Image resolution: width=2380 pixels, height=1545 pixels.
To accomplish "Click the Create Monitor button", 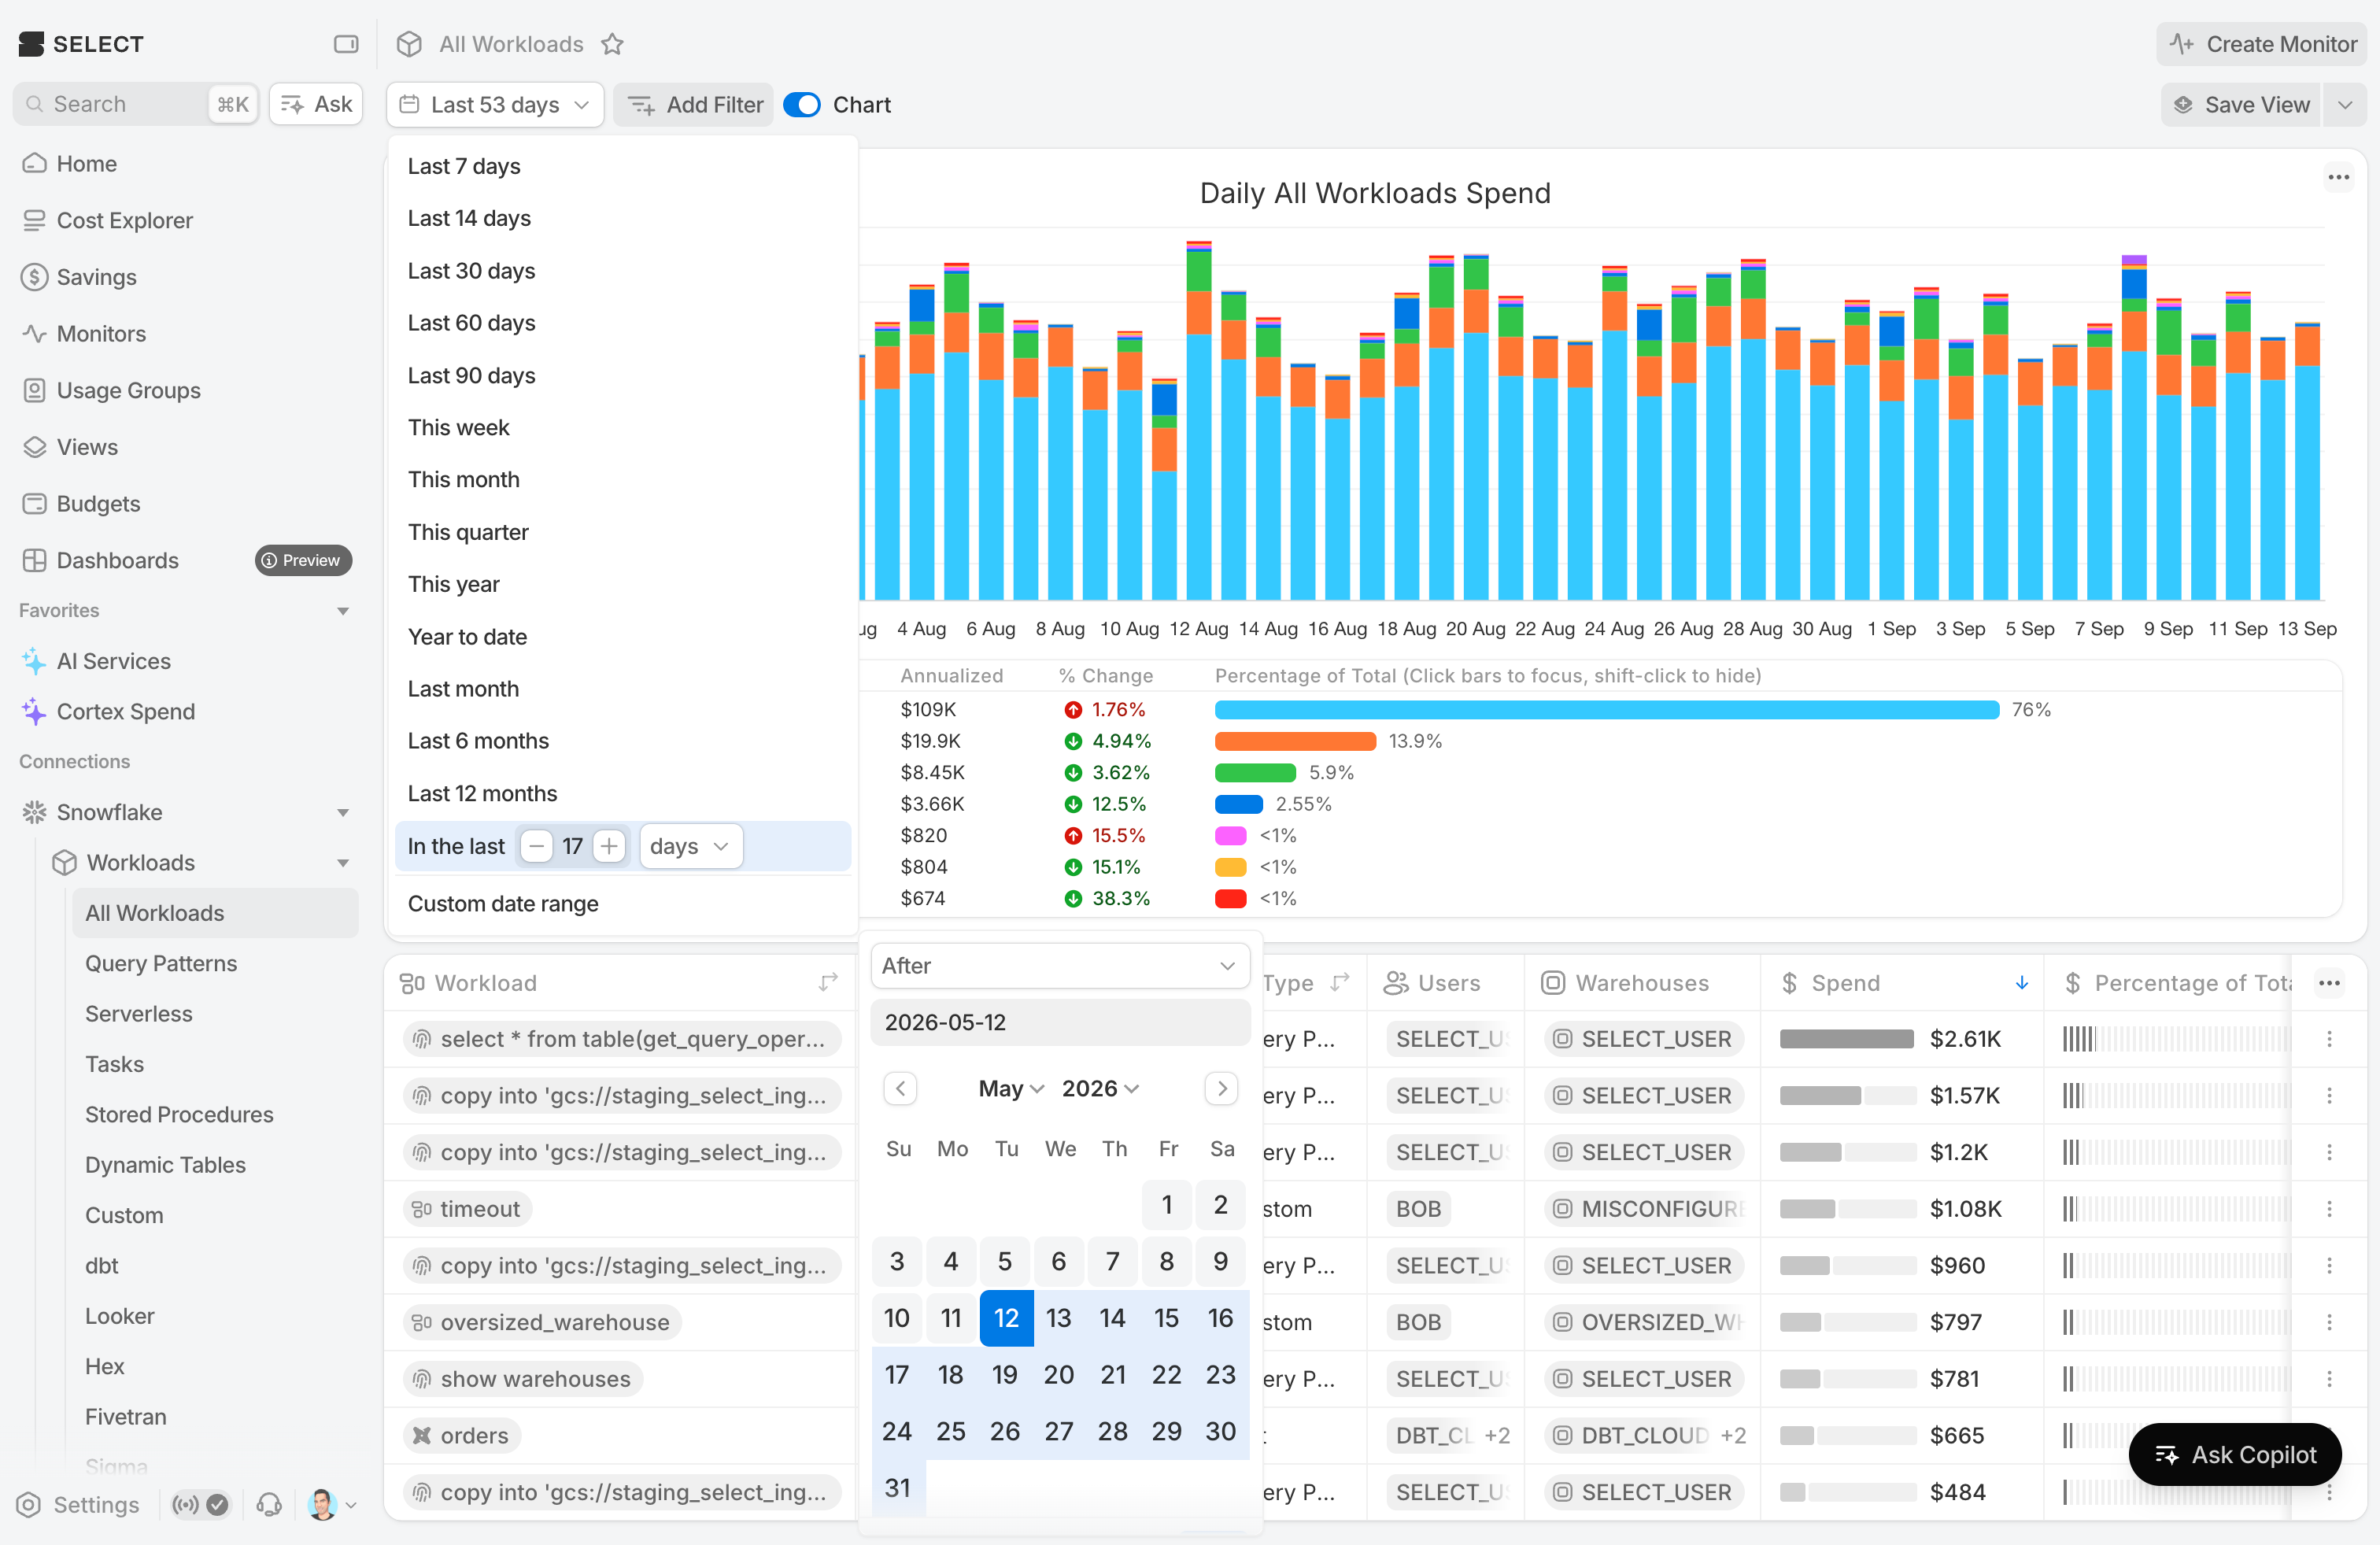I will [x=2262, y=44].
